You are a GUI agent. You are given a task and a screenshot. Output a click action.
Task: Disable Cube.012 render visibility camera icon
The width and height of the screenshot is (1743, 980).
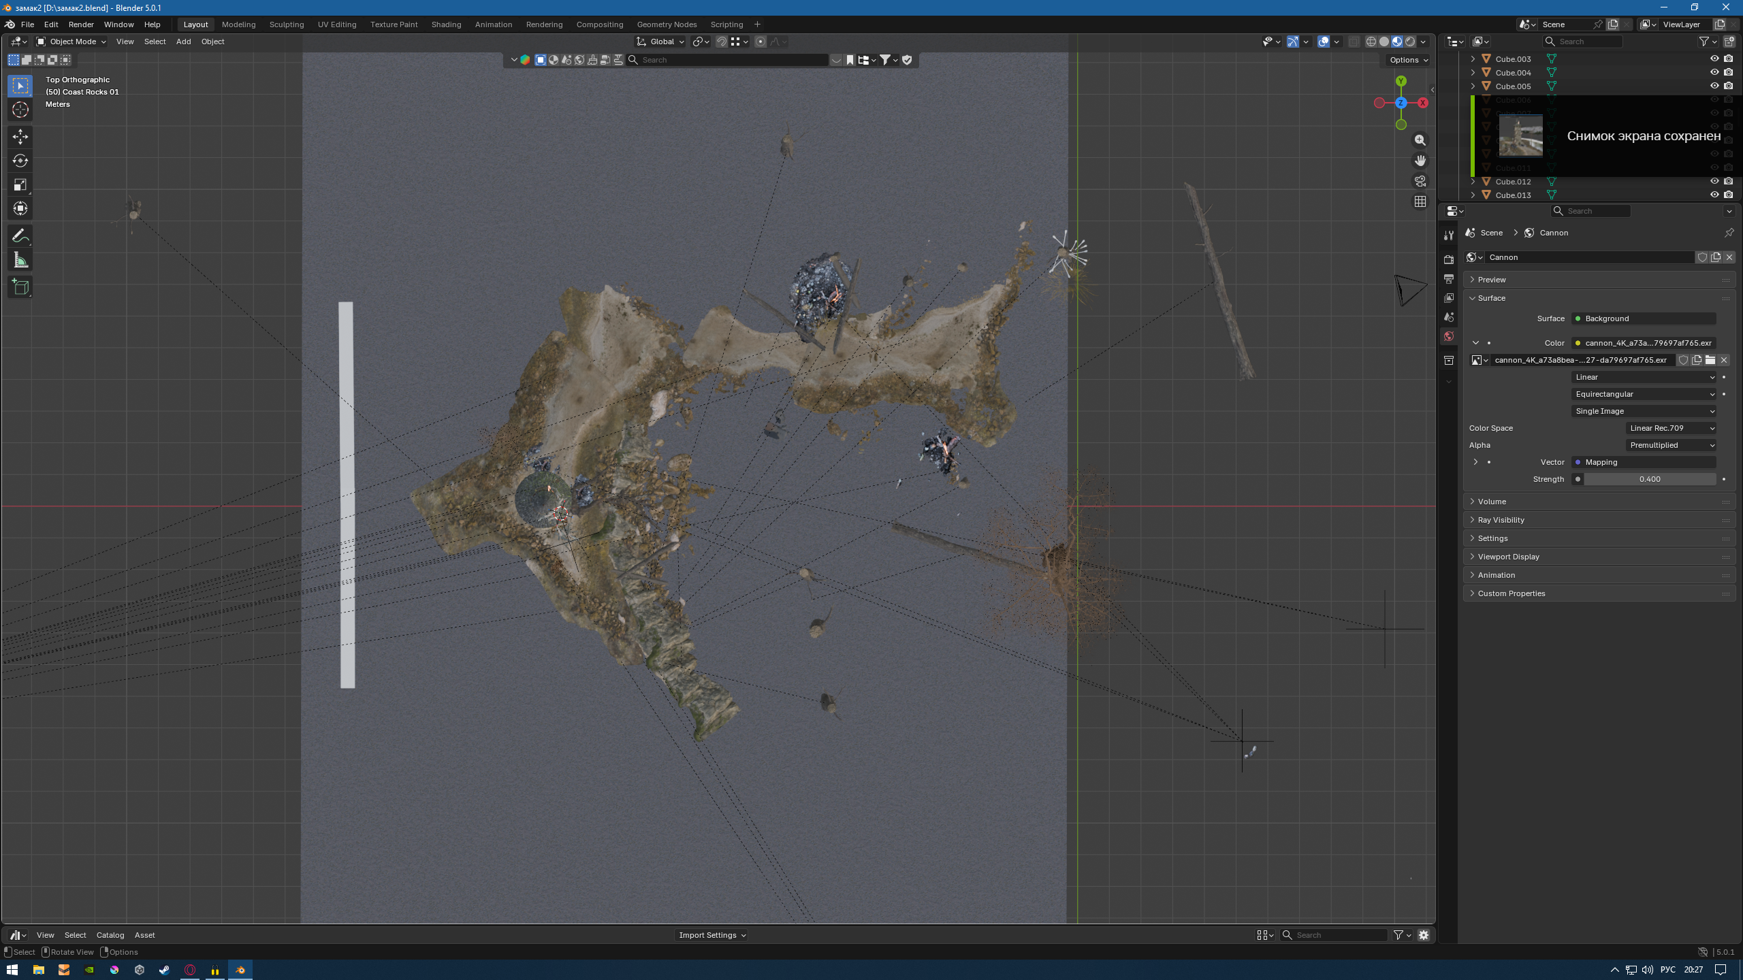pyautogui.click(x=1728, y=181)
